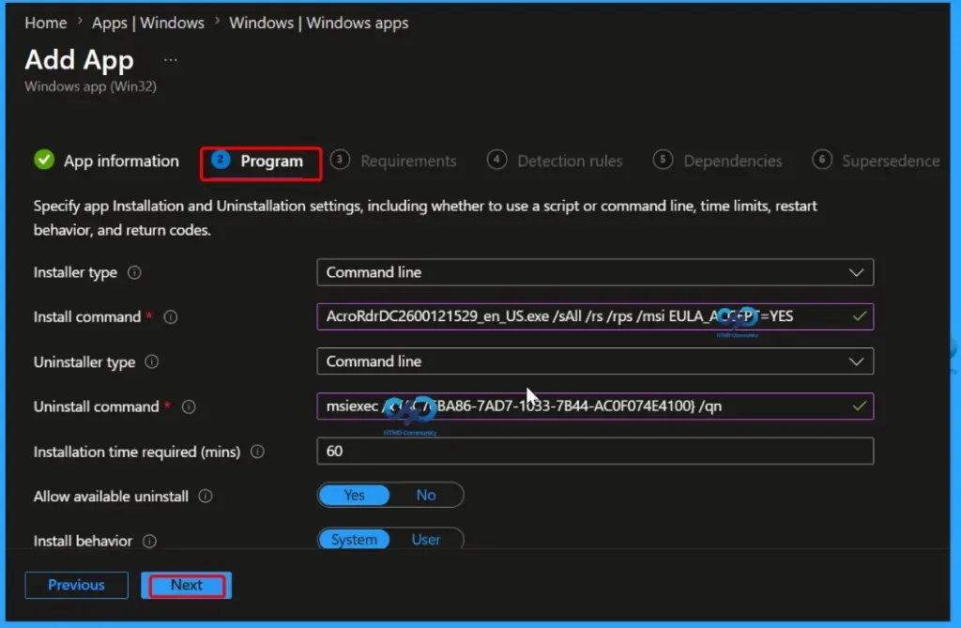
Task: Click the Allow available uninstall info icon
Action: click(x=206, y=497)
